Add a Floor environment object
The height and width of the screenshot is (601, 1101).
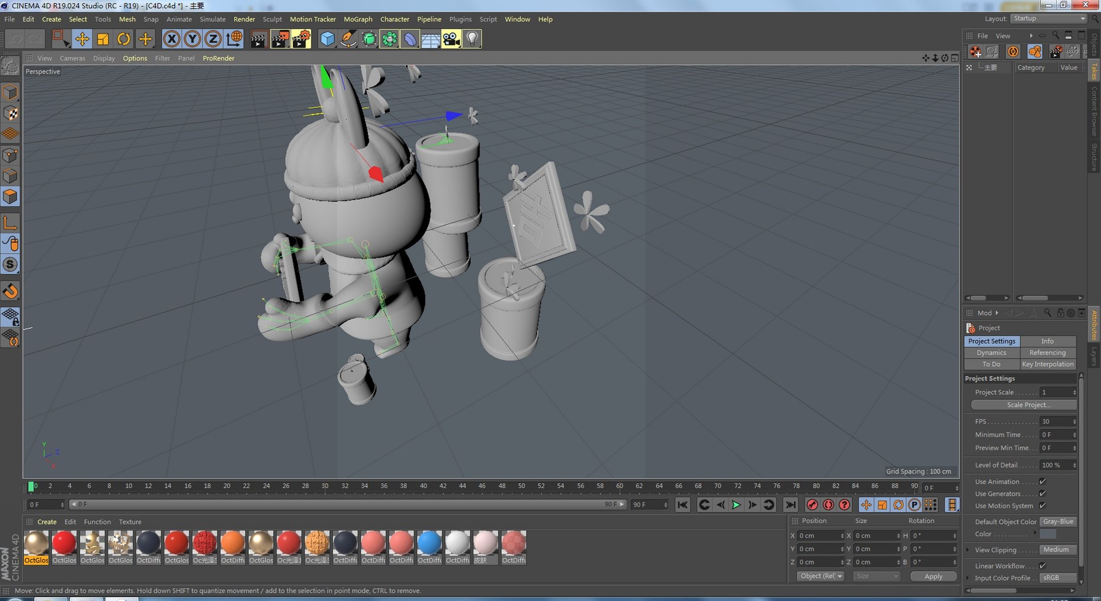click(x=431, y=39)
